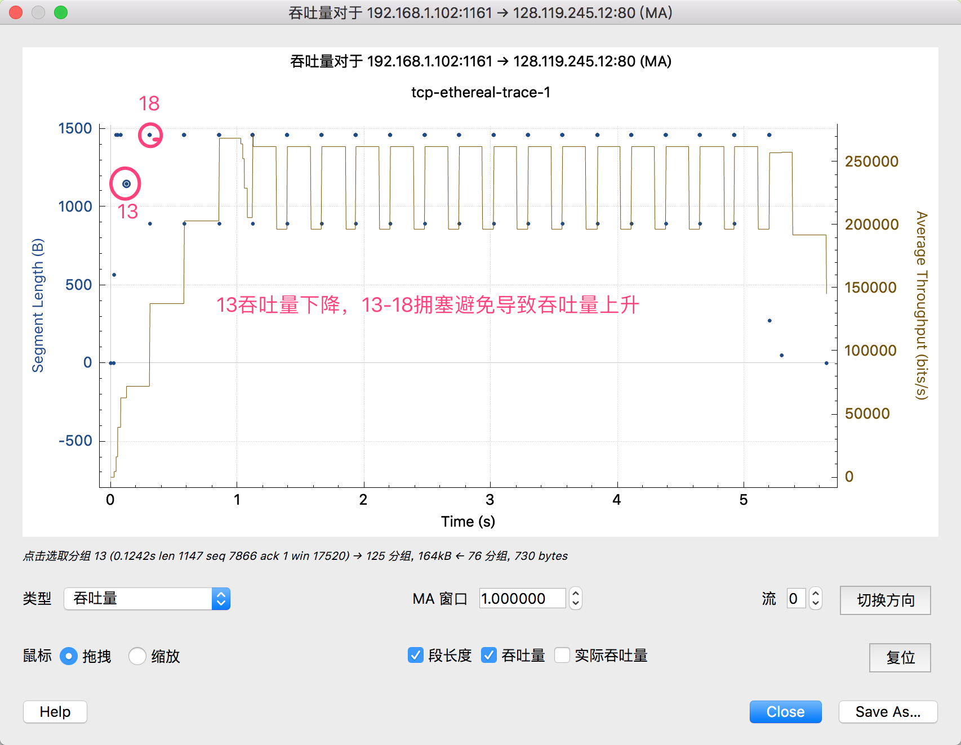Click the blue Close button
This screenshot has width=961, height=745.
coord(786,712)
